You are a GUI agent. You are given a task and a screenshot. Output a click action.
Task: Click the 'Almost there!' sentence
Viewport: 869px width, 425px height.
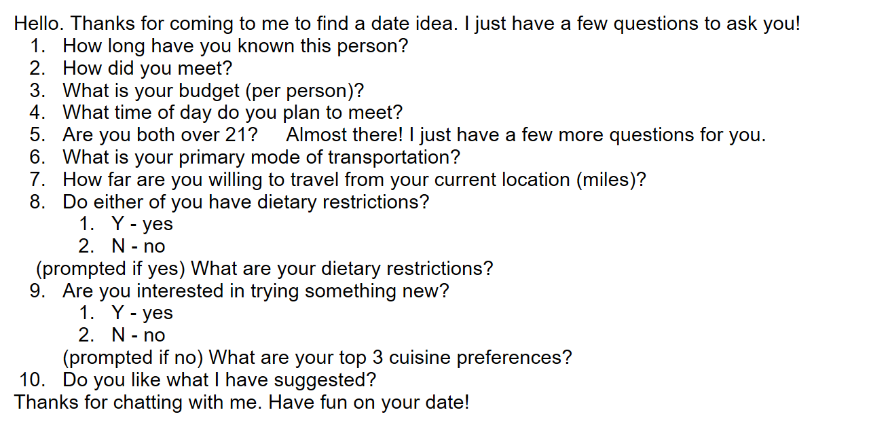click(525, 135)
